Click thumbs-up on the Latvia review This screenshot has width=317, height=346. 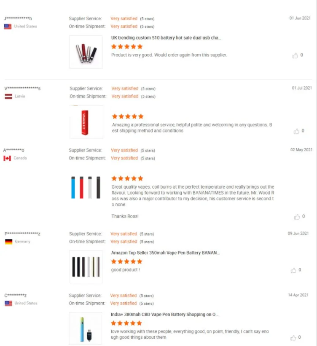(x=296, y=131)
